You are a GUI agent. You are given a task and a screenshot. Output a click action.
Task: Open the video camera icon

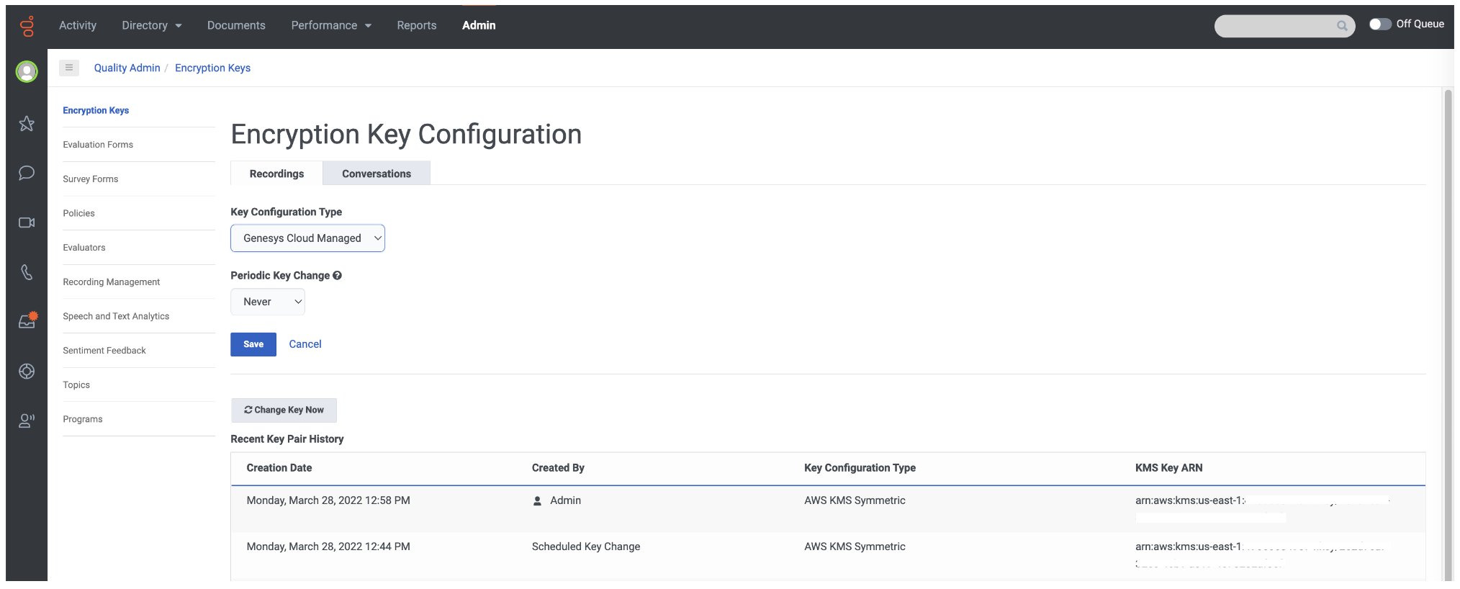tap(27, 222)
